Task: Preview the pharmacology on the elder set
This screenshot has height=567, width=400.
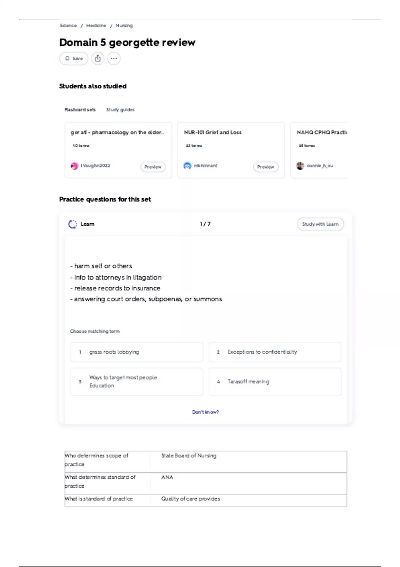Action: (153, 167)
